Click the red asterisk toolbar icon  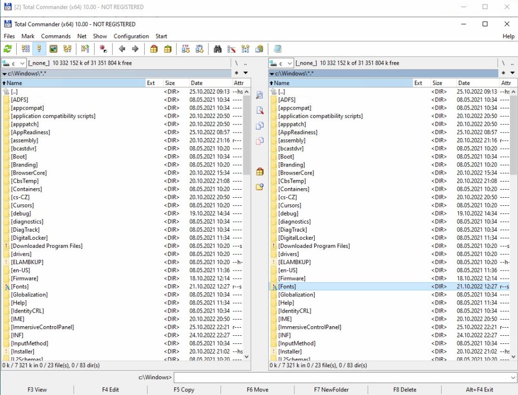tap(103, 49)
